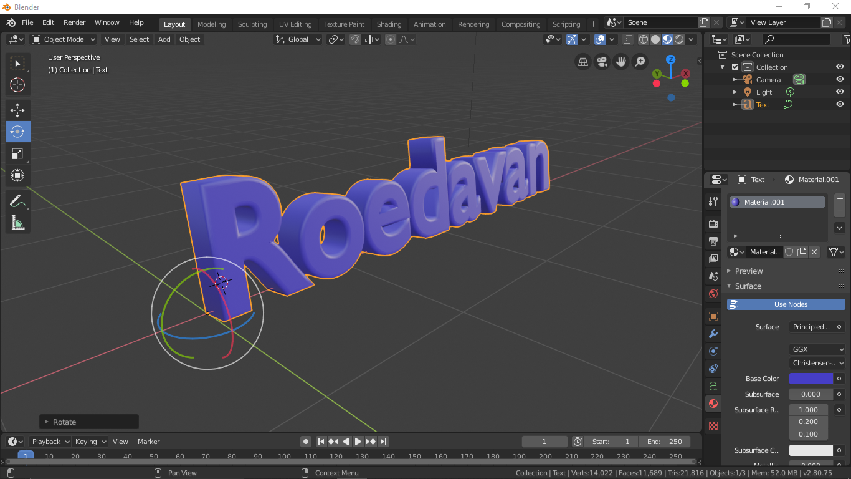The image size is (851, 479).
Task: Open the viewport Add menu
Action: click(x=164, y=39)
